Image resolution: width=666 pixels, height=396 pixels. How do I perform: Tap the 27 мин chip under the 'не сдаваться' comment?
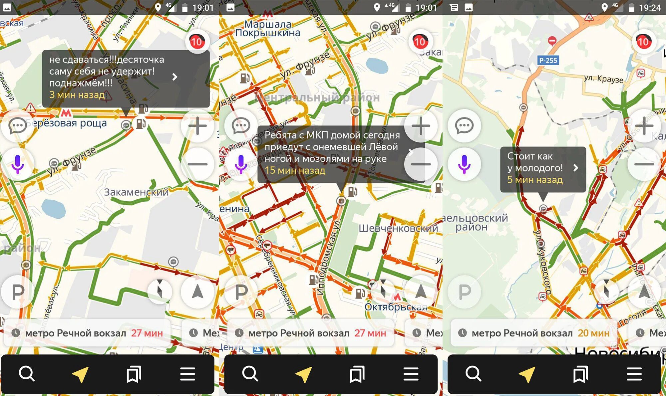click(x=87, y=333)
